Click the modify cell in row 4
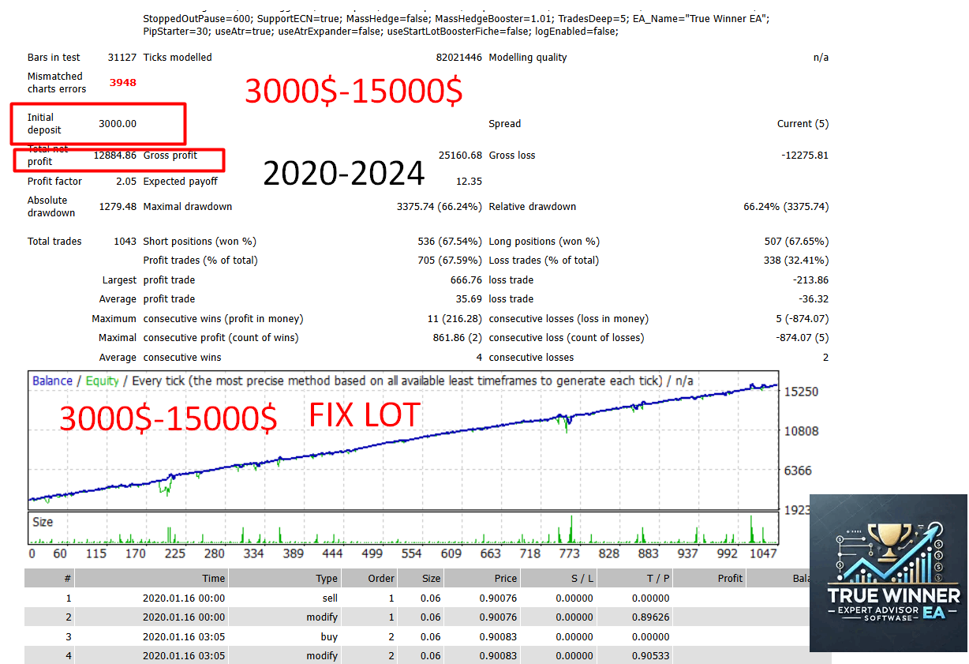969x664 pixels. (x=322, y=656)
